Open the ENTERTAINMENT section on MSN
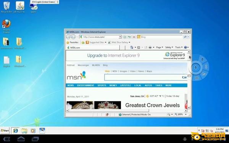This screenshot has height=143, width=229. pyautogui.click(x=85, y=85)
